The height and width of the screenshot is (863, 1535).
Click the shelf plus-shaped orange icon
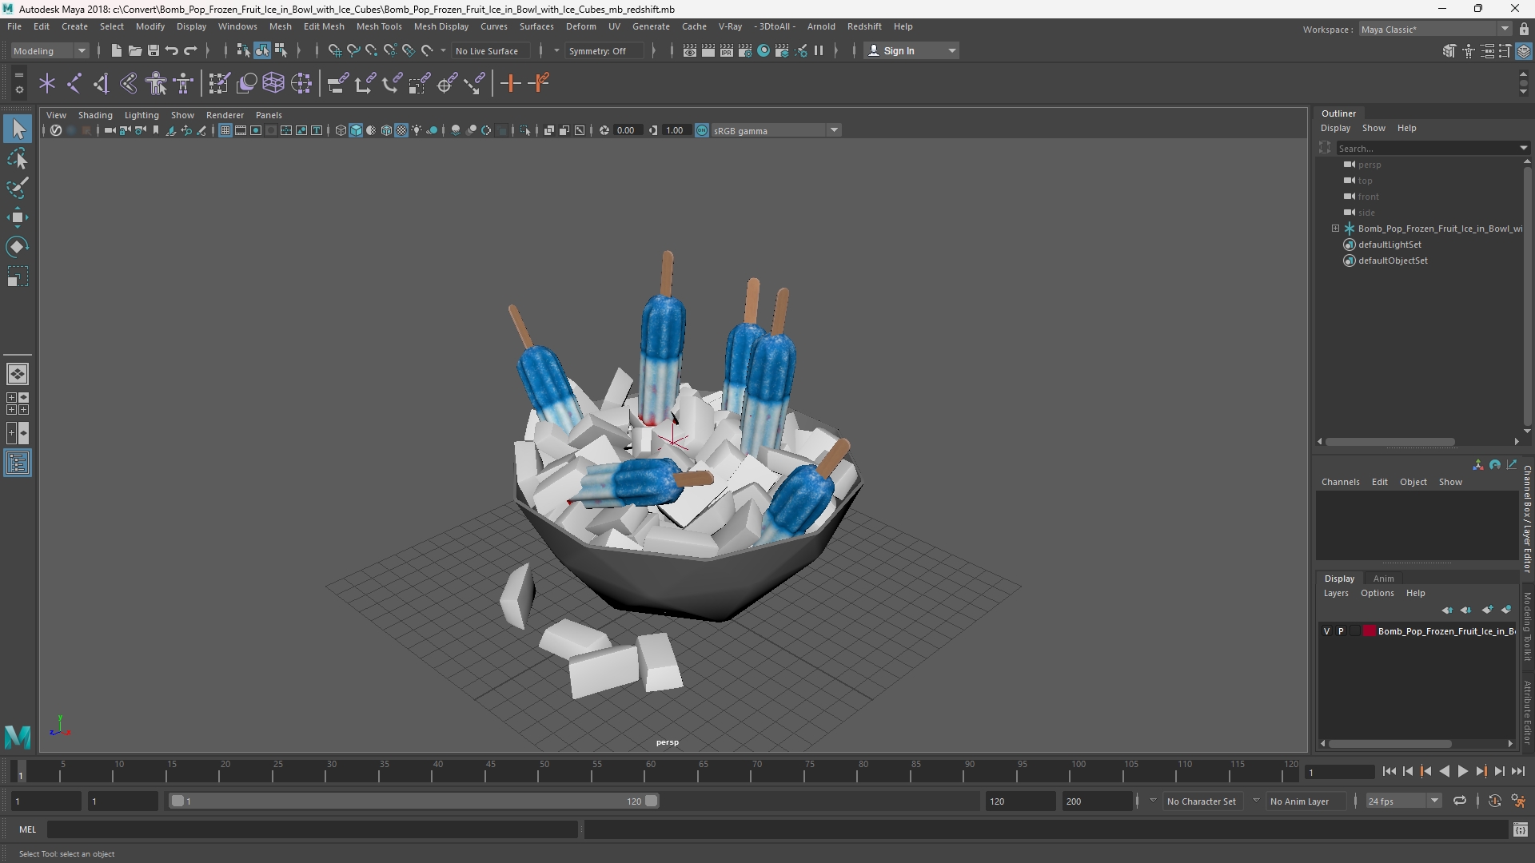(x=510, y=83)
